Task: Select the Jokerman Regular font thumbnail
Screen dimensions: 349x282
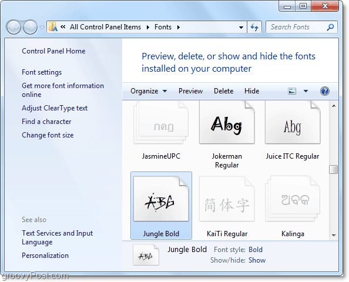Action: [x=227, y=122]
